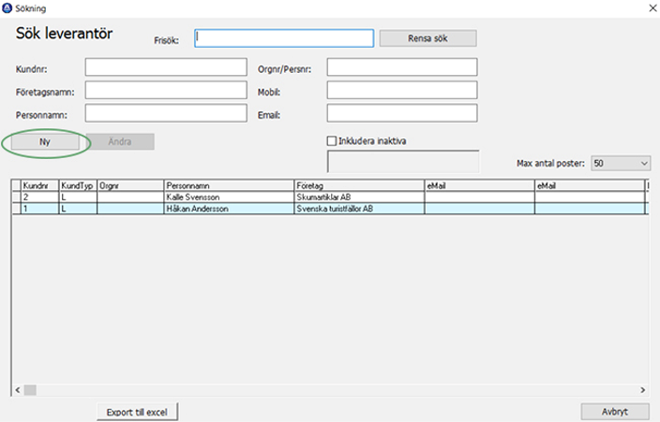Enable the Inkludera inaktiva checkbox
The image size is (660, 422).
(x=332, y=140)
